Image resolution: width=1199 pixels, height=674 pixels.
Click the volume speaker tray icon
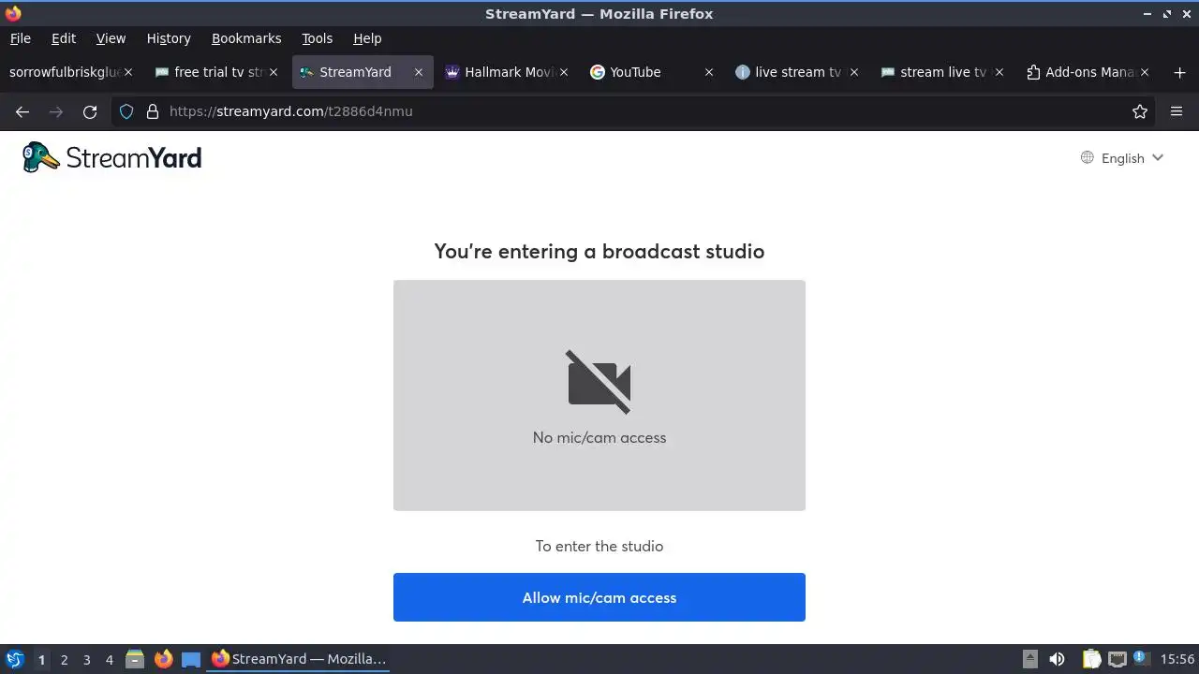1057,659
